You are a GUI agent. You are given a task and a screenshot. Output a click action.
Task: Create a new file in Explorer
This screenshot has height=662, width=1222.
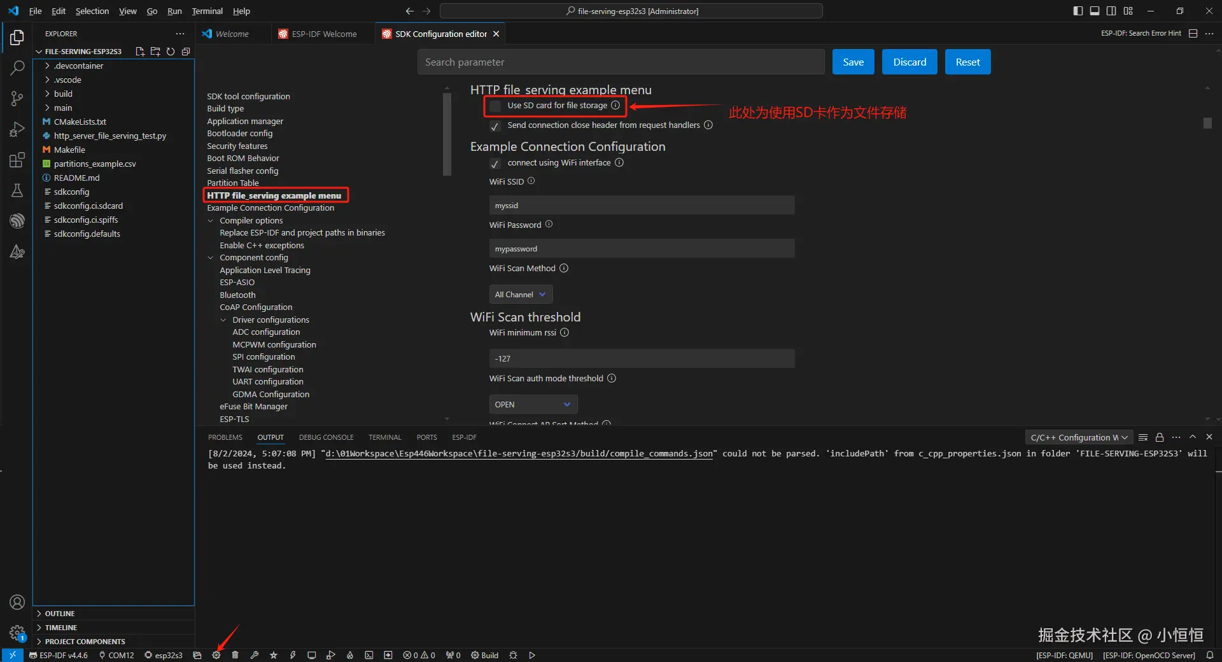tap(140, 52)
